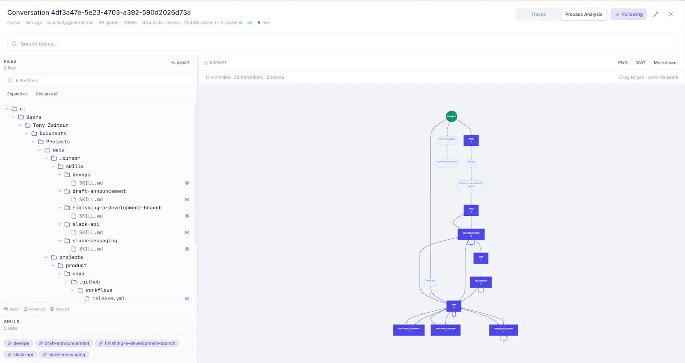Click the projects folder icon
Image resolution: width=685 pixels, height=363 pixels.
tap(54, 257)
